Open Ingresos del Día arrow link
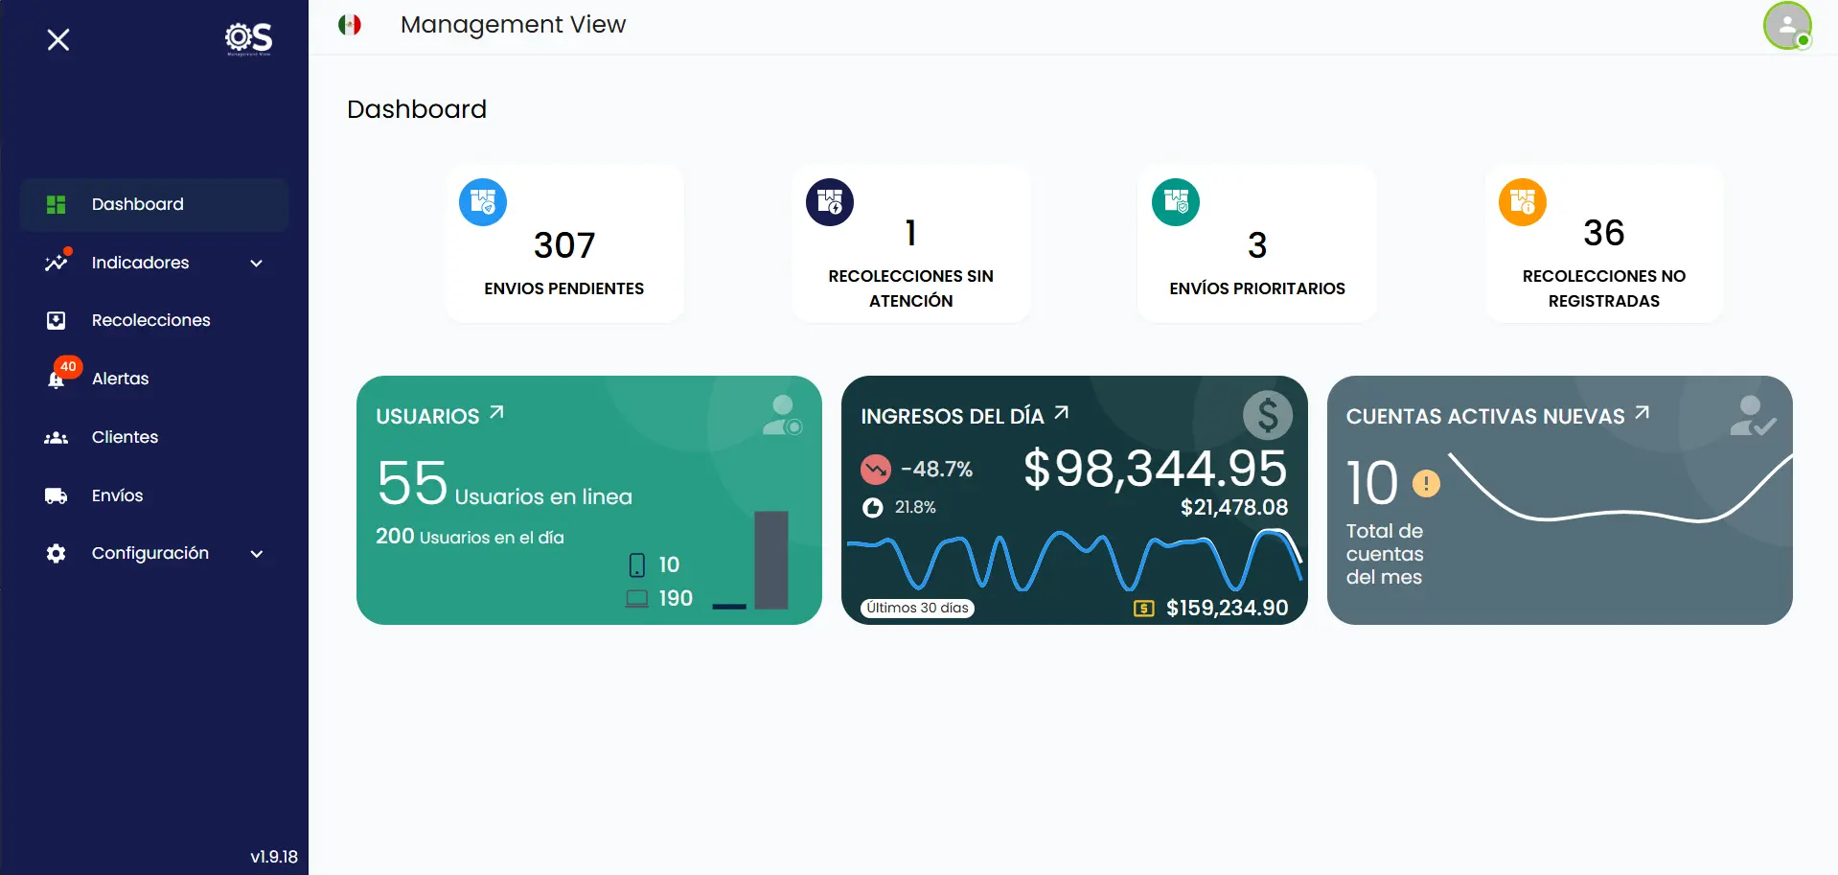 (1061, 413)
